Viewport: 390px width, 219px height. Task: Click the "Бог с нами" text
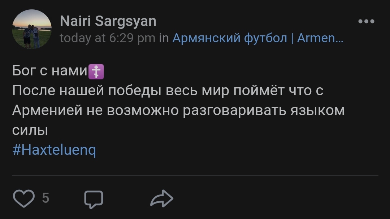(x=50, y=71)
